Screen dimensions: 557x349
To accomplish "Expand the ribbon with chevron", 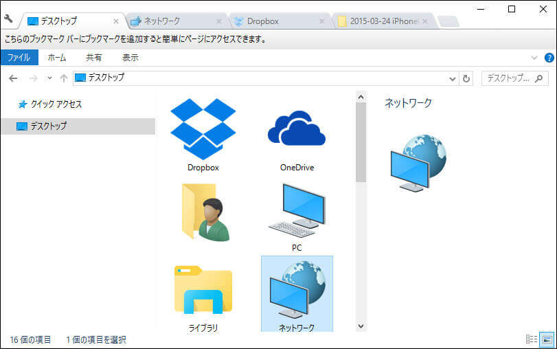I will coord(534,58).
